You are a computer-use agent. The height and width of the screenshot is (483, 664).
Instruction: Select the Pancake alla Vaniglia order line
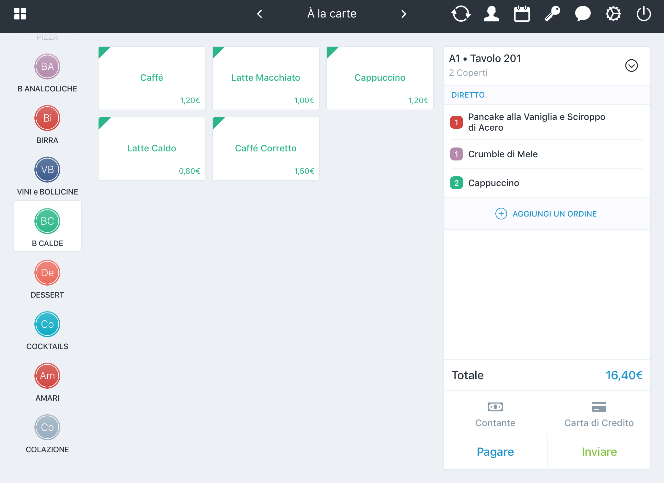tap(547, 122)
